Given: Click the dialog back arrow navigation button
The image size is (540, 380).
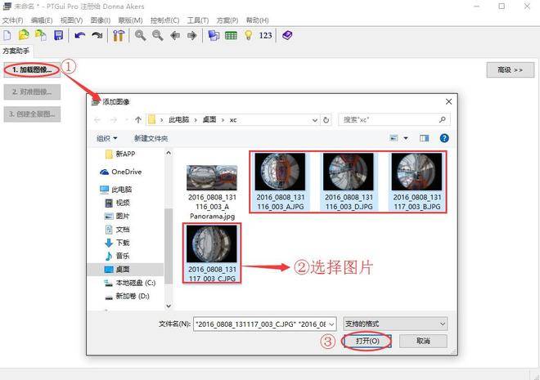Looking at the screenshot, I should (x=97, y=119).
